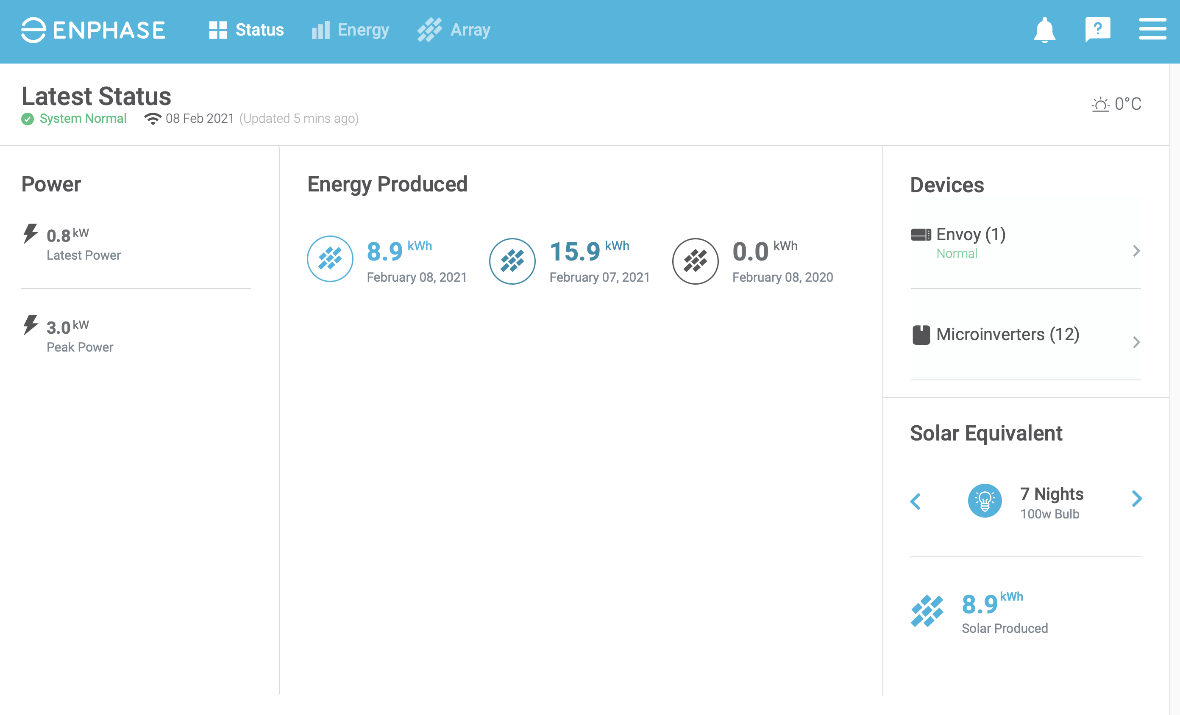The height and width of the screenshot is (715, 1180).
Task: Click the green System Normal check icon
Action: (x=28, y=119)
